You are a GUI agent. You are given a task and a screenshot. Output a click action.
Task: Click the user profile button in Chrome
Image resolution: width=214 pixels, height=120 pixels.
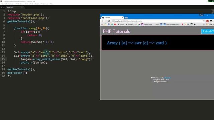pyautogui.click(x=201, y=15)
